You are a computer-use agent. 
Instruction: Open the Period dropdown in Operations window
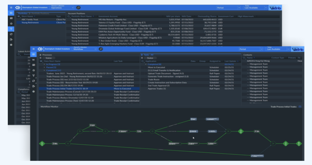coord(228,7)
